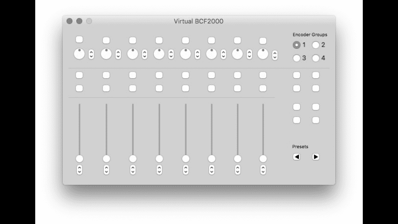Click channel 4 upper-row button below the knob divider
The image size is (398, 224).
point(159,75)
